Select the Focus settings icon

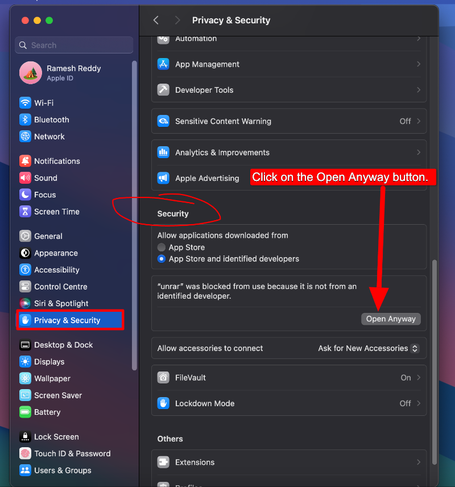click(24, 195)
